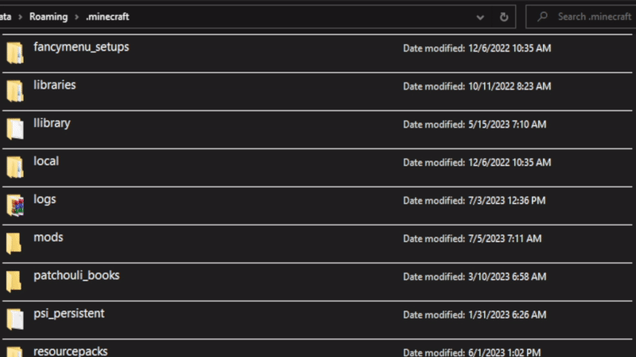Screen dimensions: 636x357
Task: Click the search magnifier icon
Action: (541, 17)
